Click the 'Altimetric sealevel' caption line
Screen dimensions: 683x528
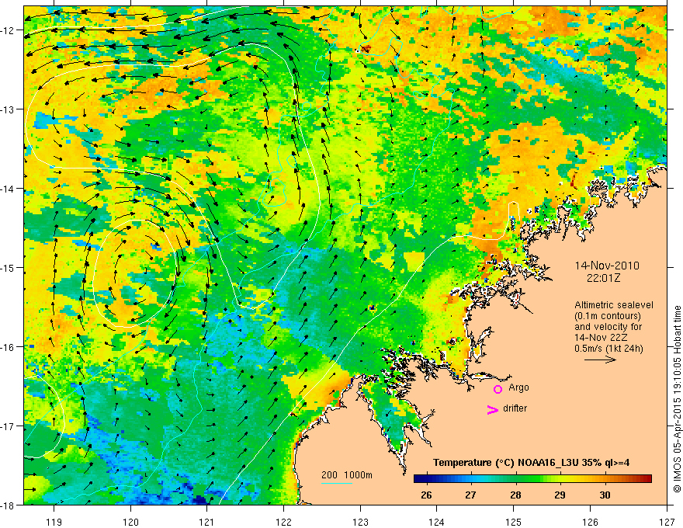tap(614, 305)
